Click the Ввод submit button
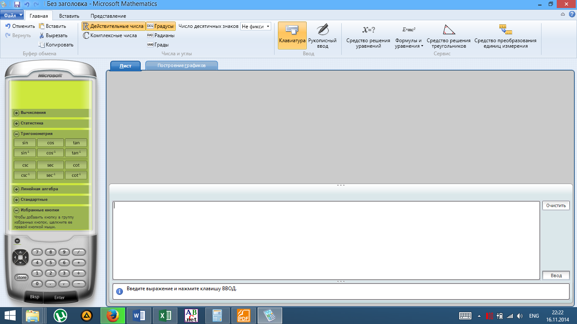Image resolution: width=577 pixels, height=324 pixels. point(556,275)
